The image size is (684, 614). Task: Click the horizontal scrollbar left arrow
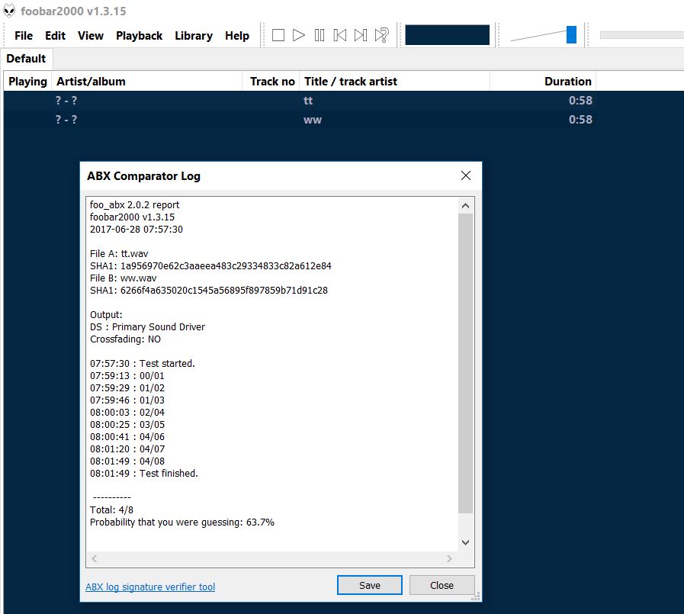[x=95, y=558]
